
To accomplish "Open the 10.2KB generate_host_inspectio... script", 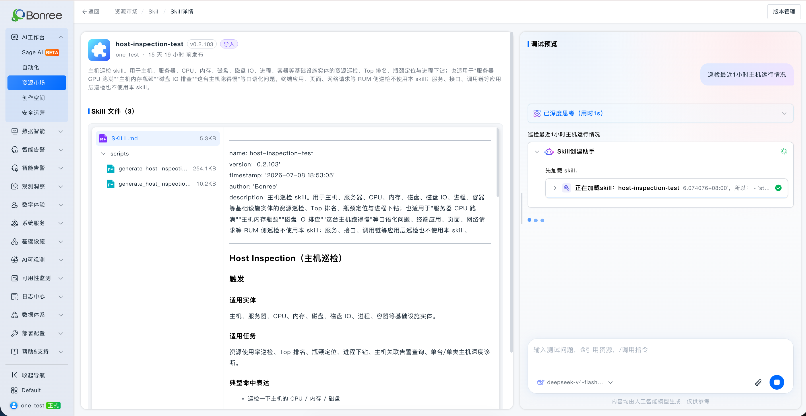I will click(158, 184).
